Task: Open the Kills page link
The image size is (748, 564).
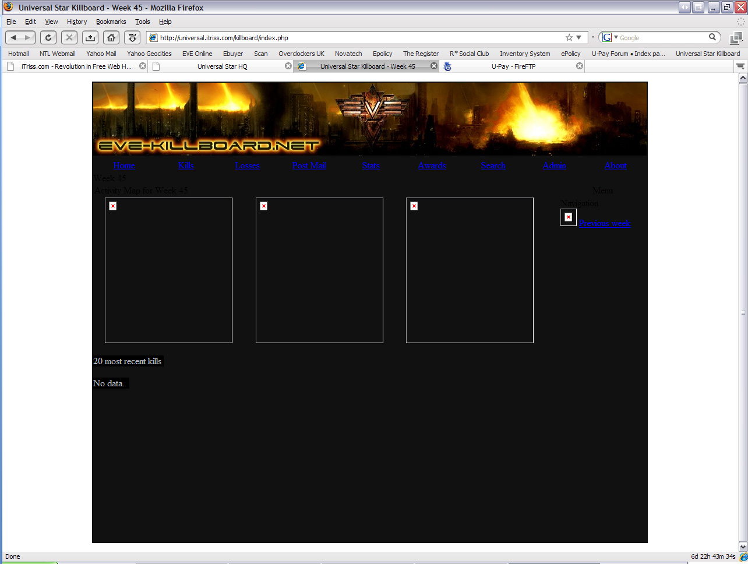Action: coord(186,165)
